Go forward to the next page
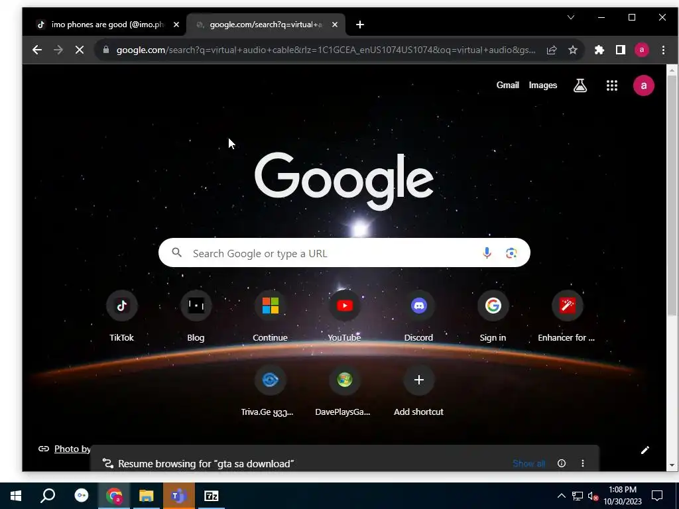 58,50
